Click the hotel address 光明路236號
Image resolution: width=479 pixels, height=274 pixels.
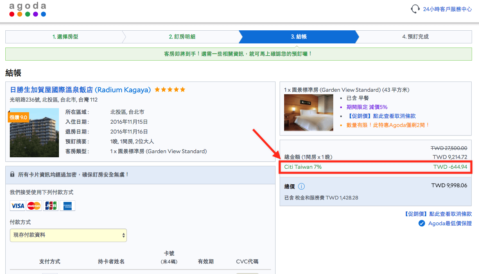pyautogui.click(x=54, y=100)
